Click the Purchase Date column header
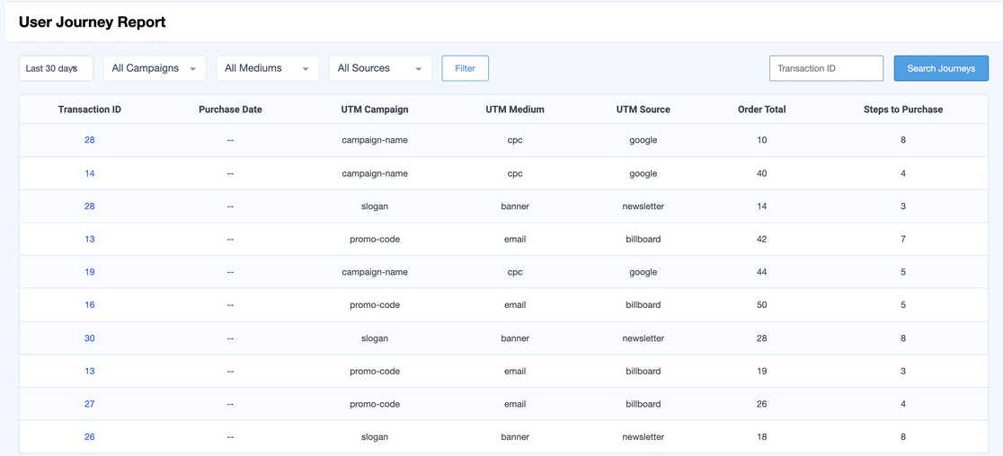The height and width of the screenshot is (456, 1003). [230, 110]
